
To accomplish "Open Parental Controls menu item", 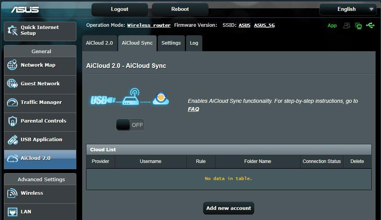I will click(40, 121).
